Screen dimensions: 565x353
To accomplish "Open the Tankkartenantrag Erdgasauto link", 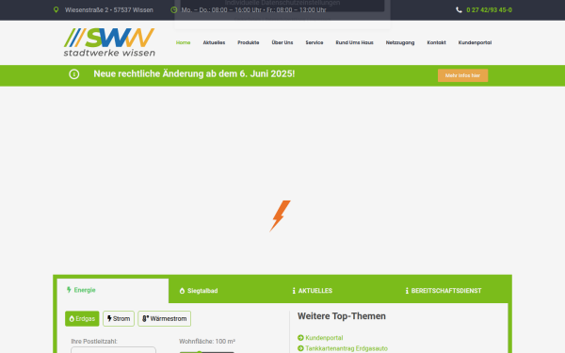I will [347, 348].
